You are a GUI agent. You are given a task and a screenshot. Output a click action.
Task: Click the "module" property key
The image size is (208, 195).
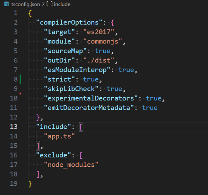[x=59, y=41]
